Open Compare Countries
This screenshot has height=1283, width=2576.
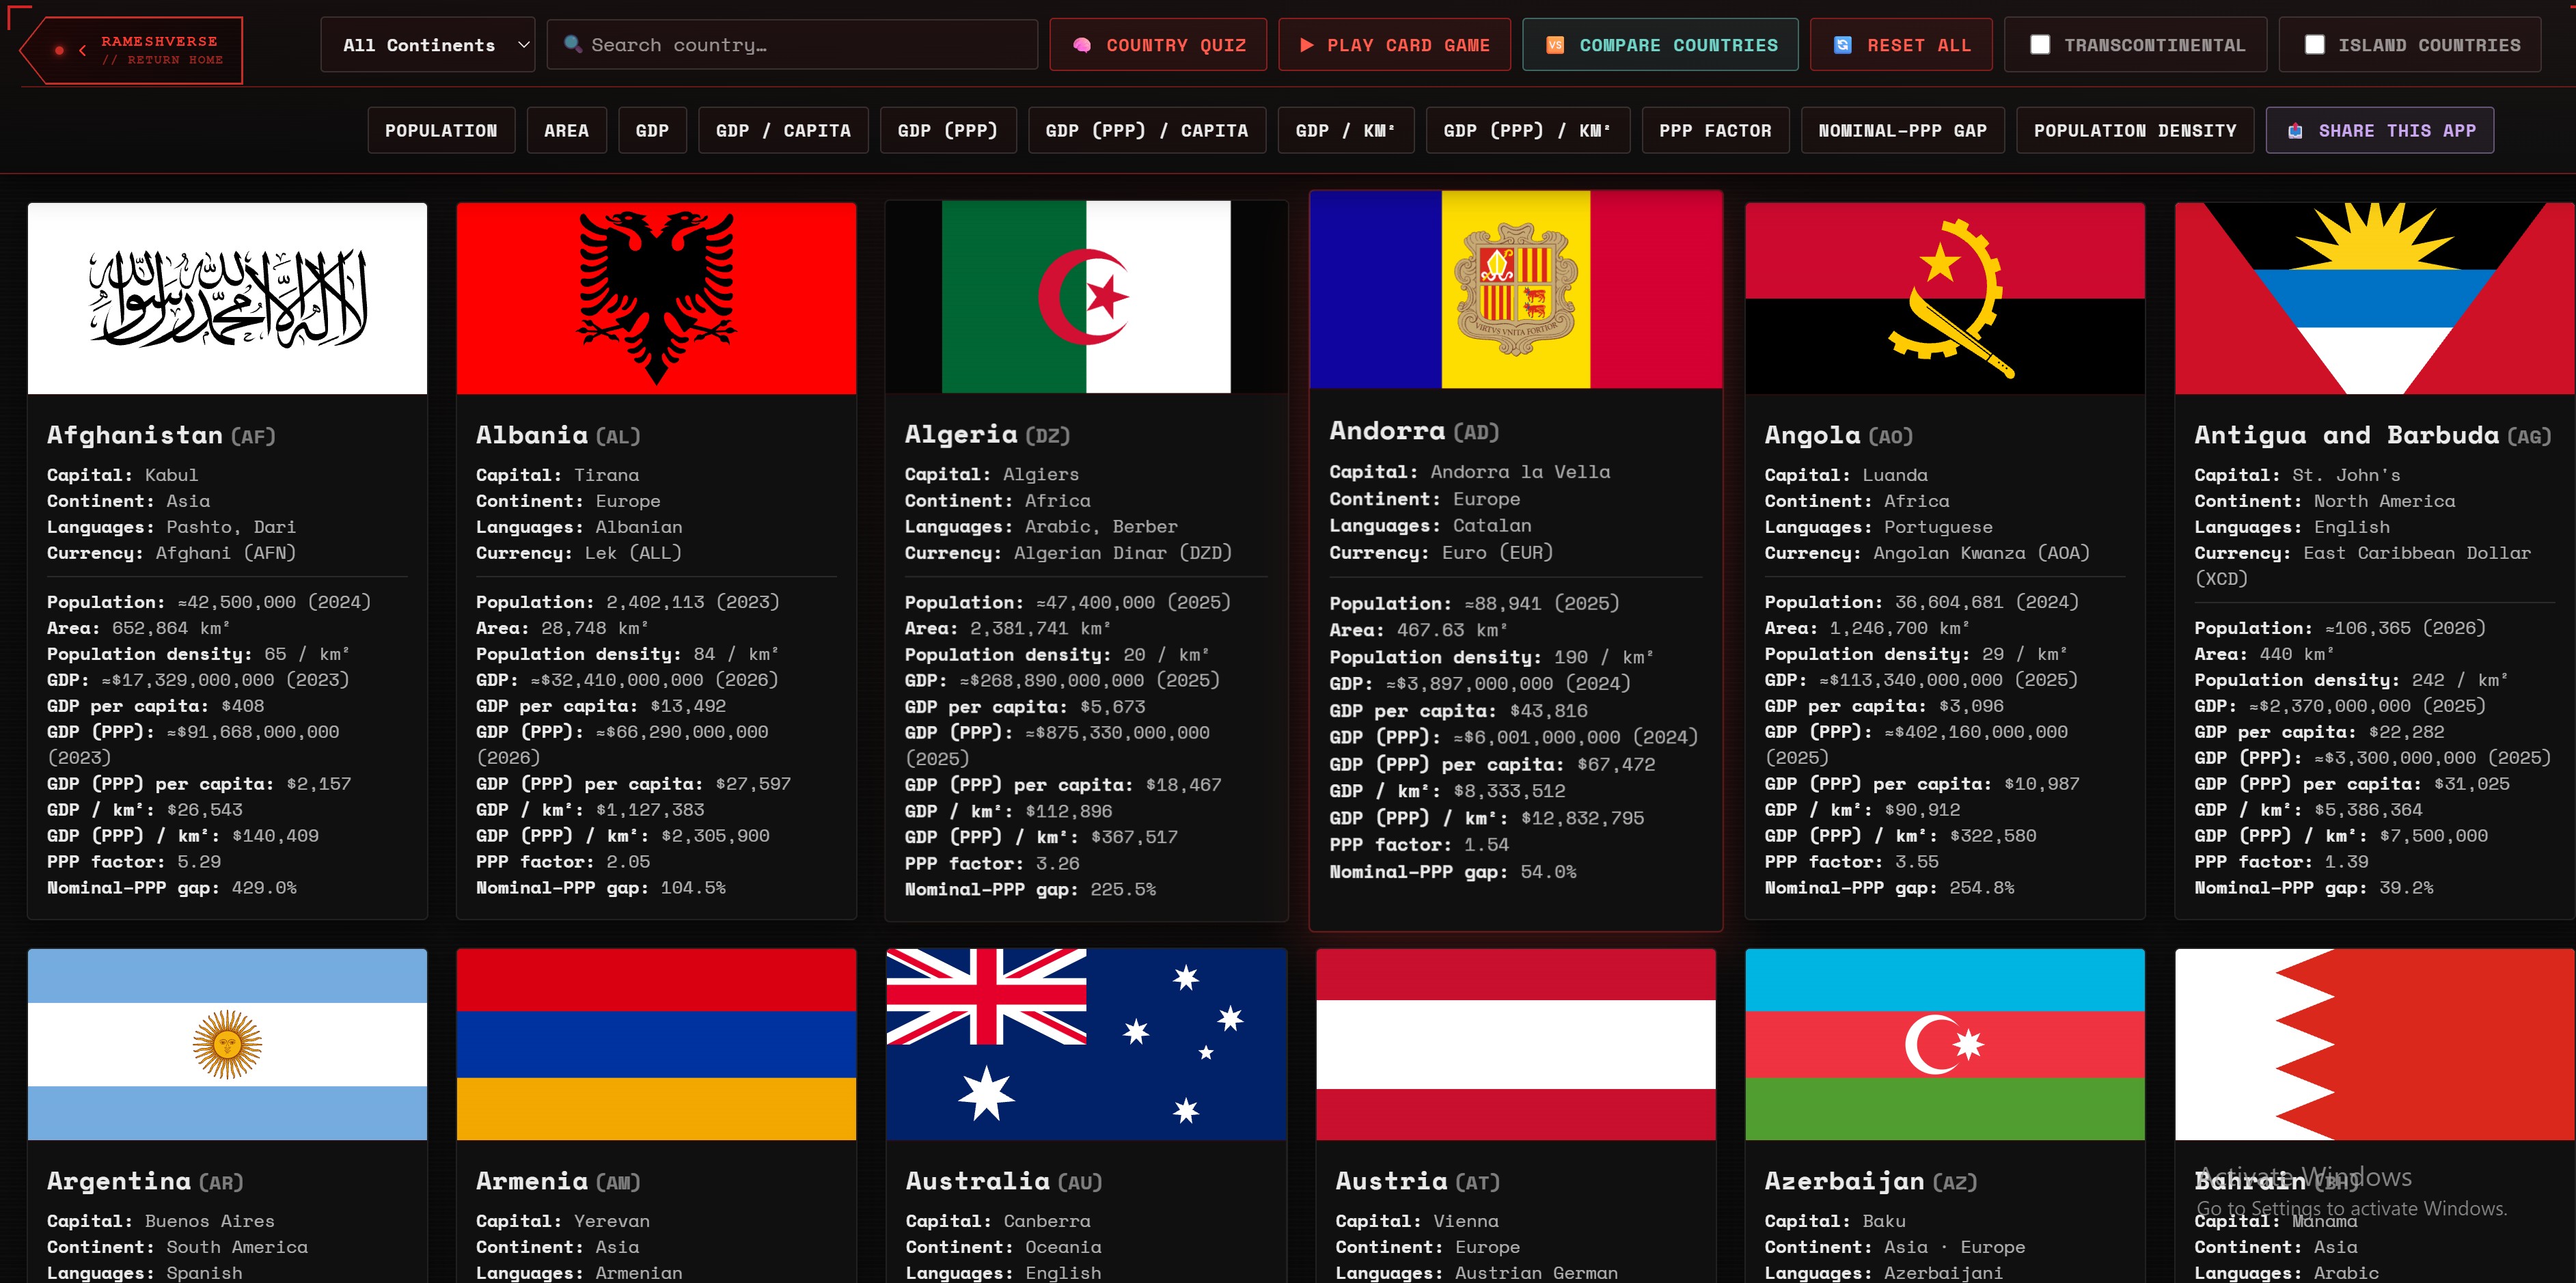(1660, 45)
